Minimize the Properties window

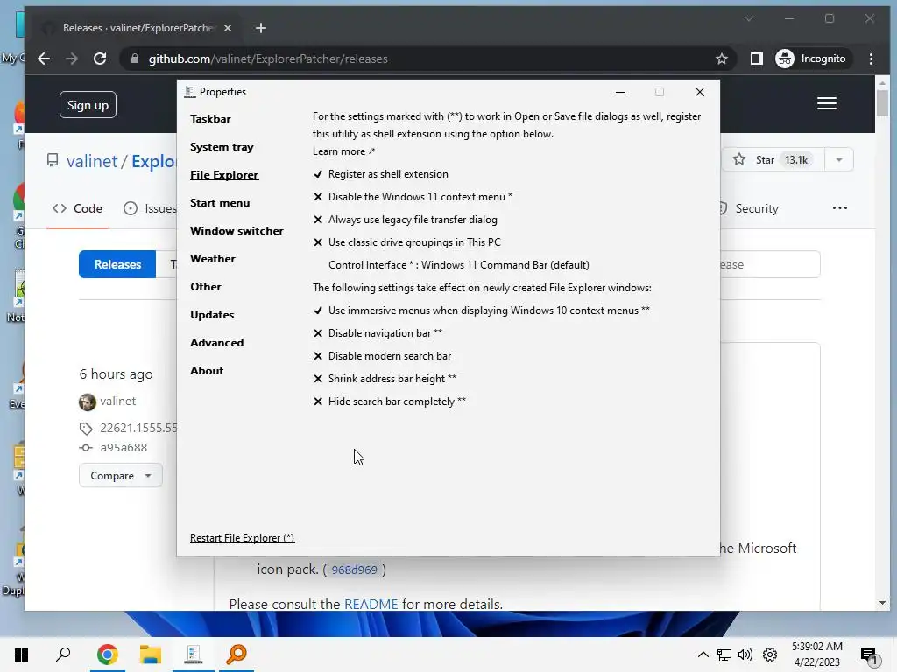pos(619,92)
